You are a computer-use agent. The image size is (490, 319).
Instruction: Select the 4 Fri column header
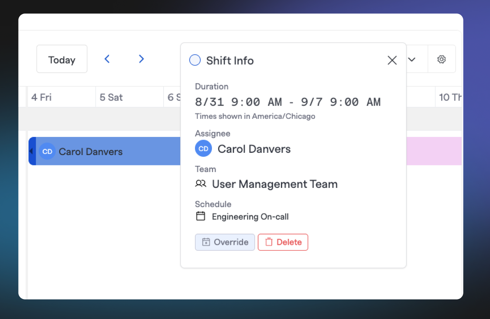click(62, 97)
